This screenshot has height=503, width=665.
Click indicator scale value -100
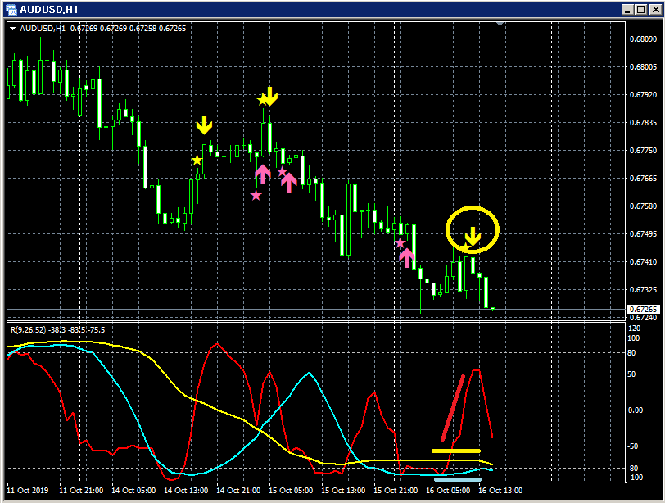pyautogui.click(x=635, y=477)
